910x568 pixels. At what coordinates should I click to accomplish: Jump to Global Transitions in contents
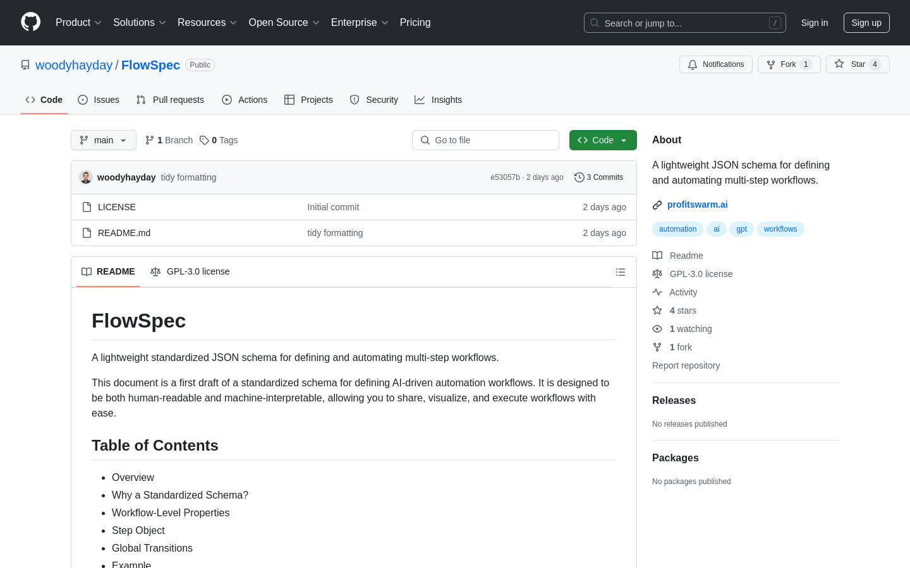[152, 548]
